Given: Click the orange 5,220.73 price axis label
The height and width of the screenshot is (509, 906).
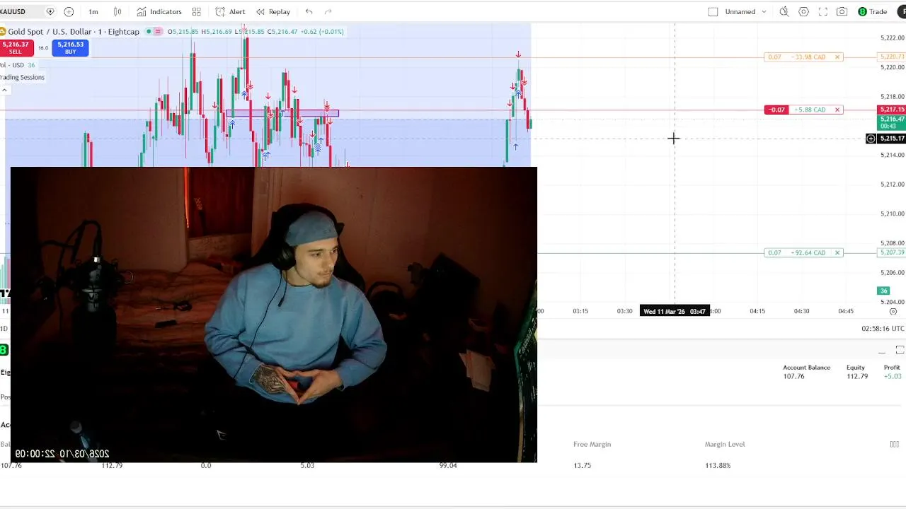Looking at the screenshot, I should point(891,57).
